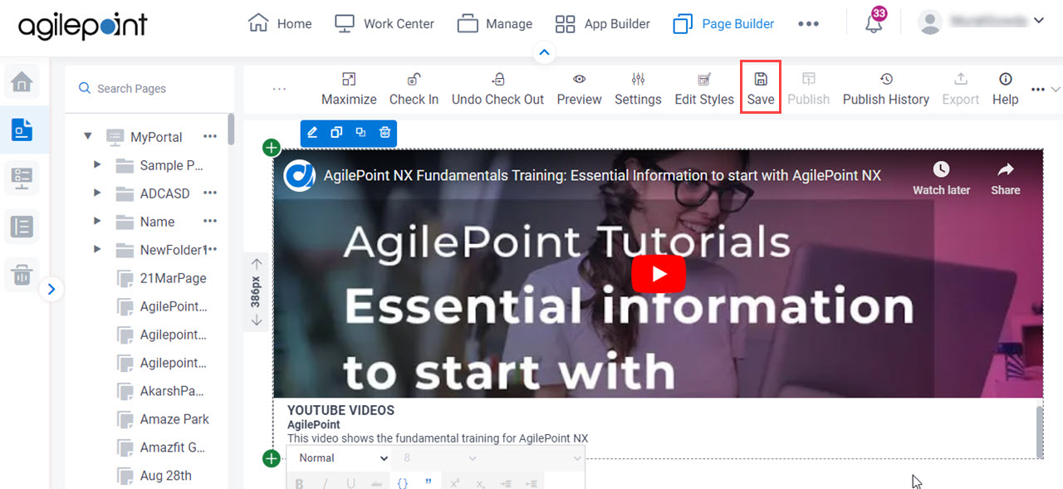Click the page tree vertical scrollbar

tap(231, 130)
